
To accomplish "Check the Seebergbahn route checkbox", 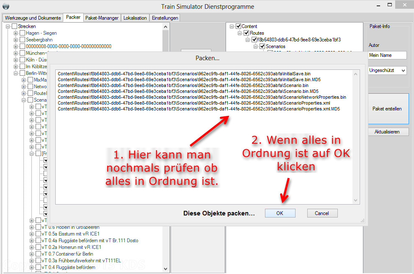I will click(23, 40).
